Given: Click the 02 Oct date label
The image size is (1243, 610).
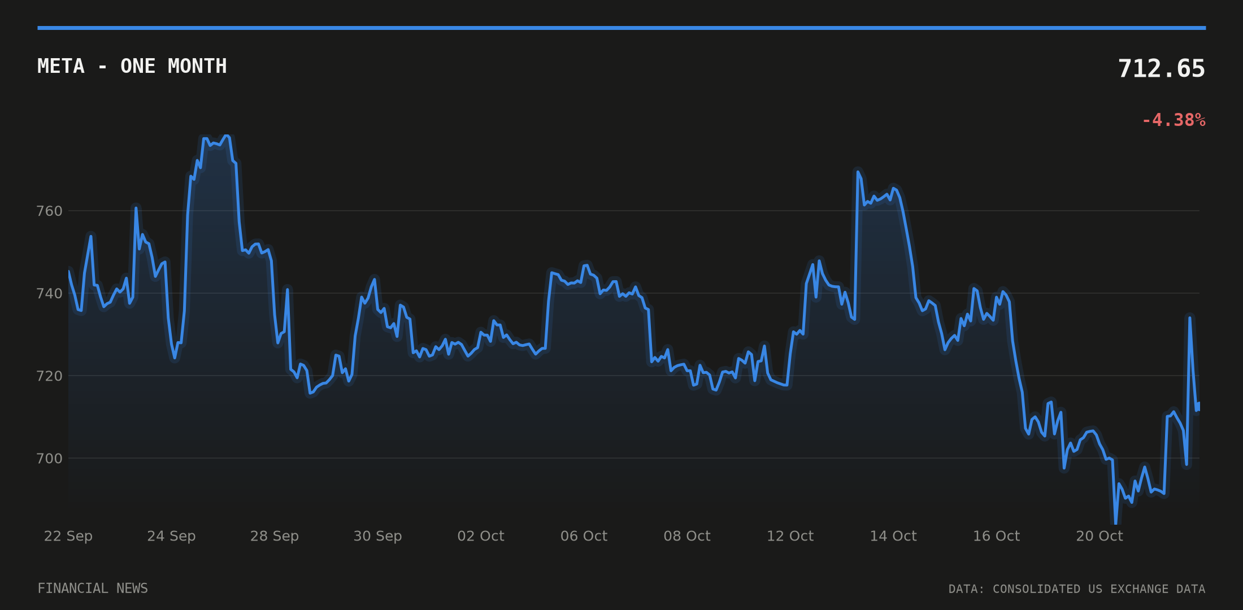Looking at the screenshot, I should [x=481, y=536].
